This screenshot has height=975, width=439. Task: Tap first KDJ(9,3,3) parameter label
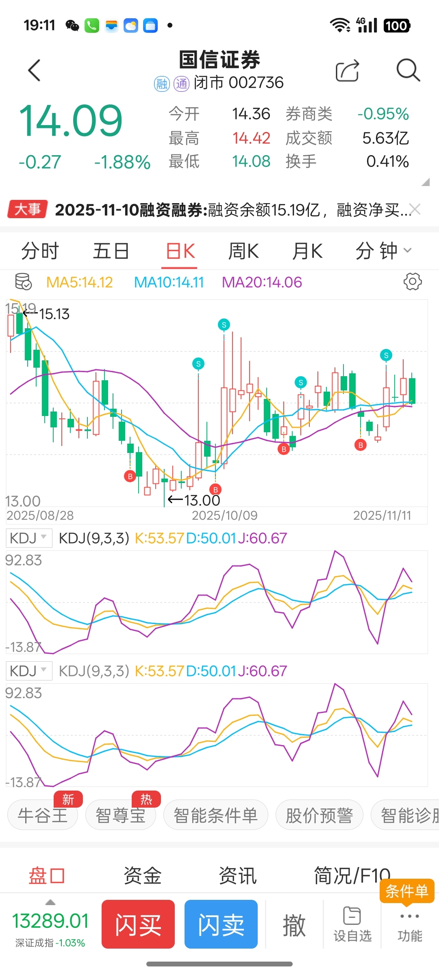[94, 538]
